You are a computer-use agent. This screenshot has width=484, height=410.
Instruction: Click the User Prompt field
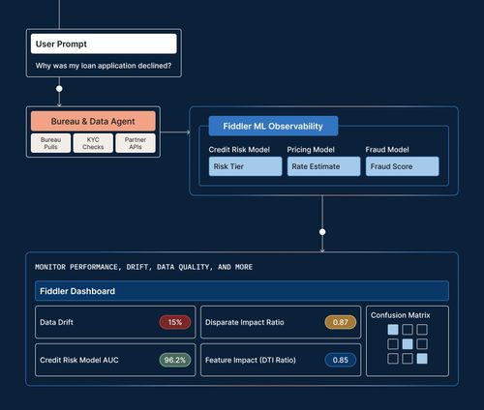[x=104, y=44]
